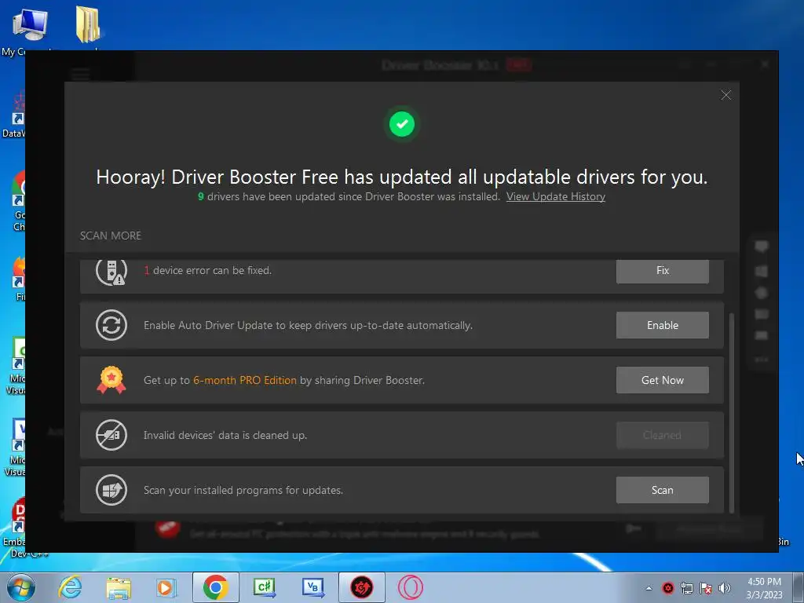Show hidden system tray icons arrow
Image resolution: width=804 pixels, height=603 pixels.
coord(649,588)
